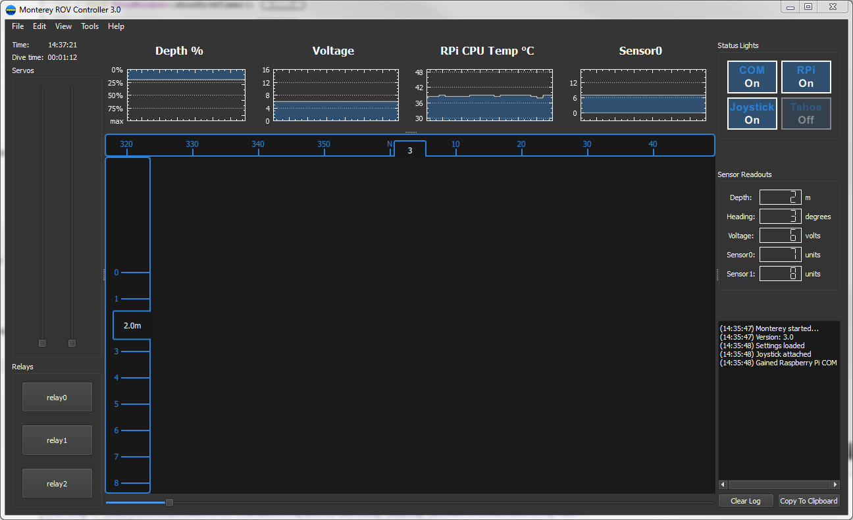
Task: Click the Sensor0 graph
Action: pos(643,95)
